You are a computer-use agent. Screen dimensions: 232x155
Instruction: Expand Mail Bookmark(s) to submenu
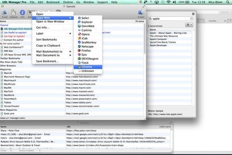(x=53, y=52)
